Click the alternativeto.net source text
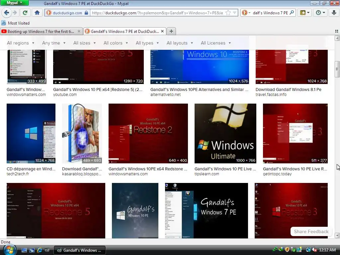 [165, 95]
